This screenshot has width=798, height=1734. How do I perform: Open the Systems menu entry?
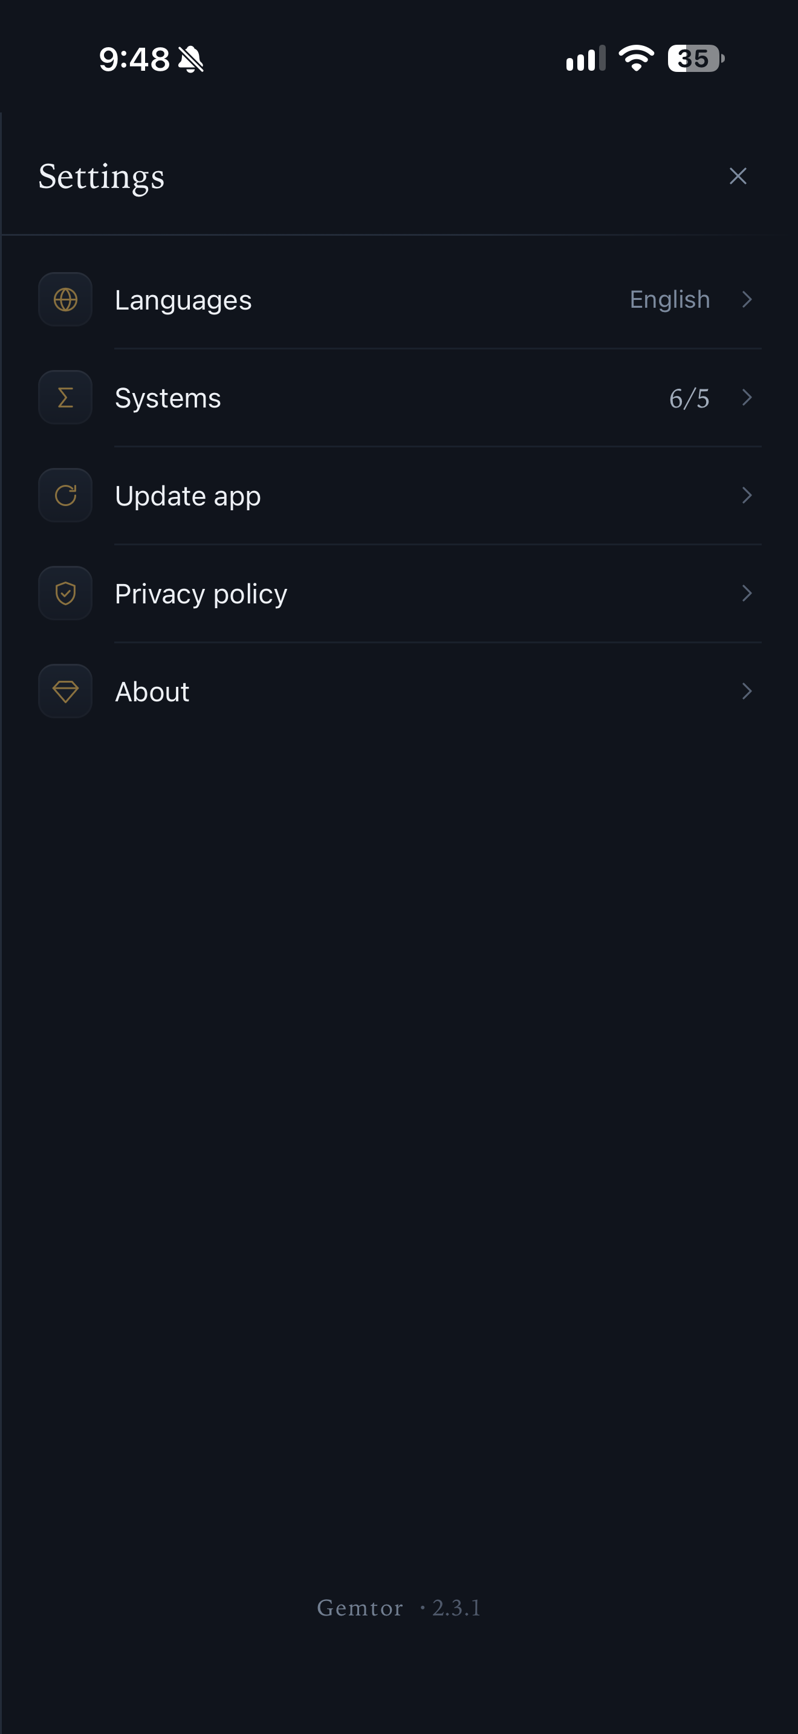pyautogui.click(x=399, y=398)
